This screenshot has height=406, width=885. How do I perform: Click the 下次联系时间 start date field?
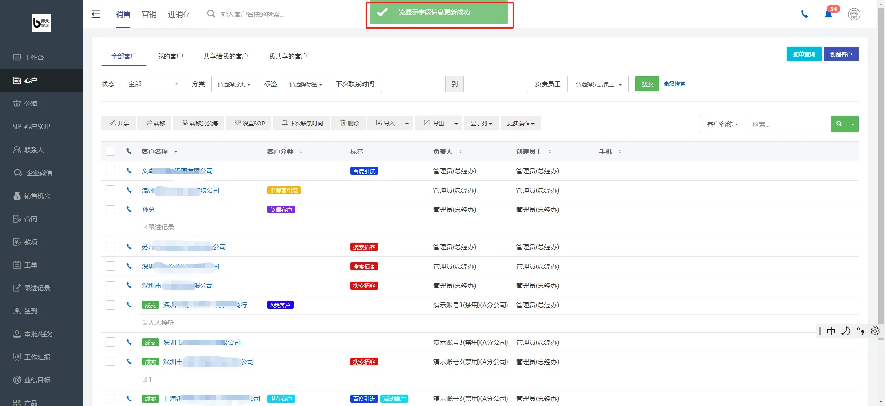pyautogui.click(x=413, y=84)
